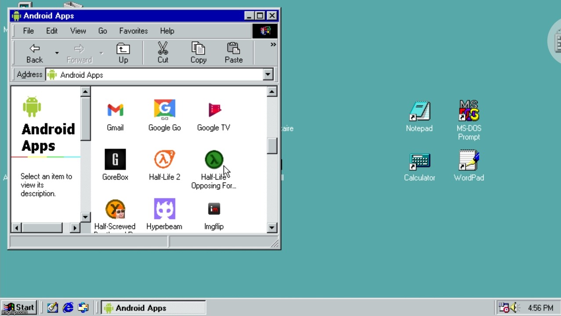The height and width of the screenshot is (316, 561).
Task: Click the Cut scissors button
Action: point(163,53)
